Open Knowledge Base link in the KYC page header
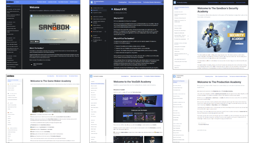The width and height of the screenshot is (254, 143). point(122,2)
